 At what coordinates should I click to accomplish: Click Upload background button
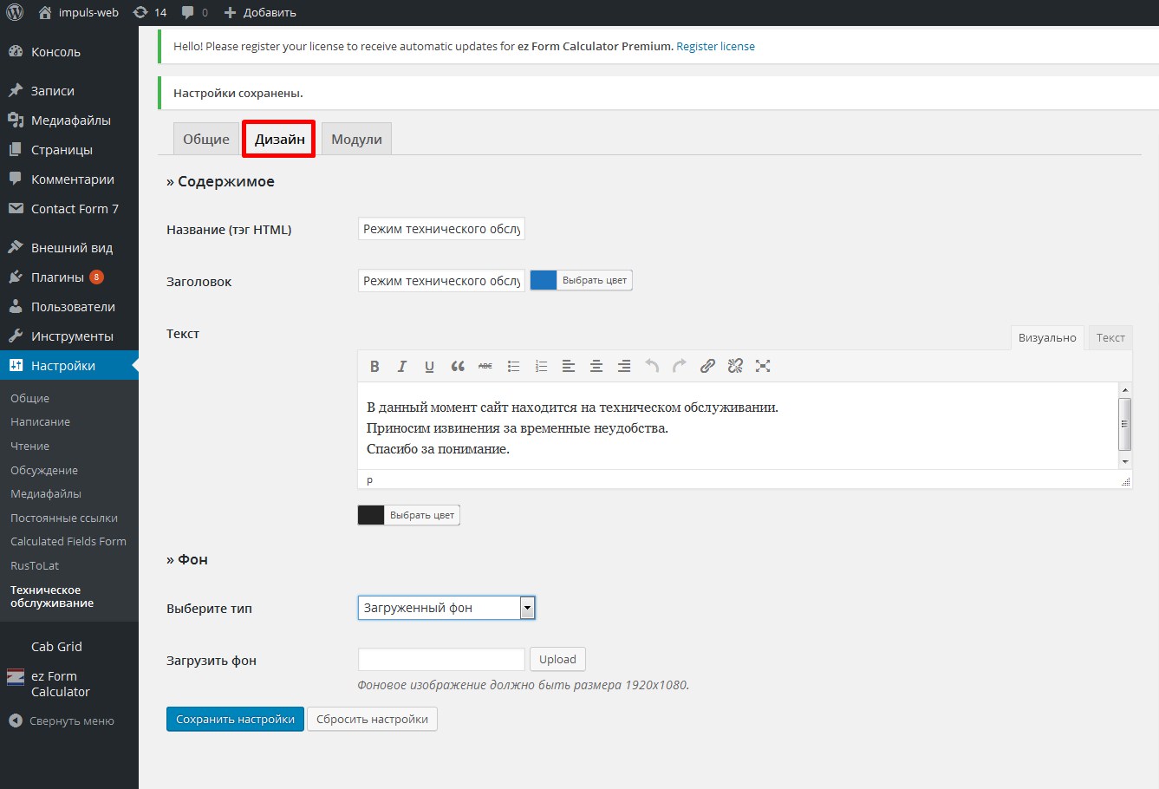pos(557,659)
